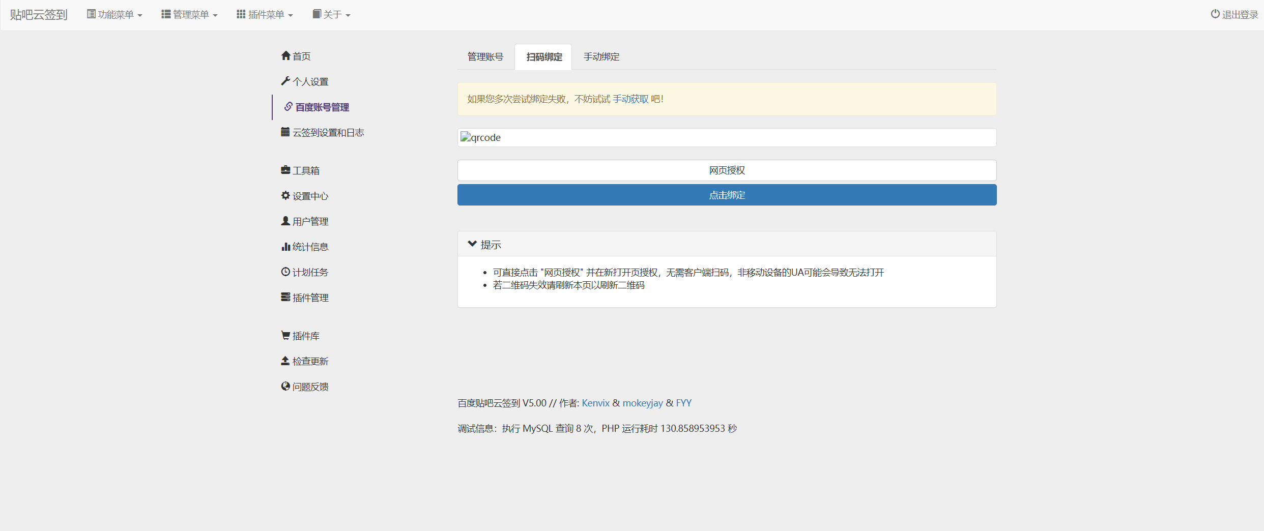This screenshot has width=1264, height=531.
Task: Expand the 功能菜单 dropdown
Action: click(114, 14)
